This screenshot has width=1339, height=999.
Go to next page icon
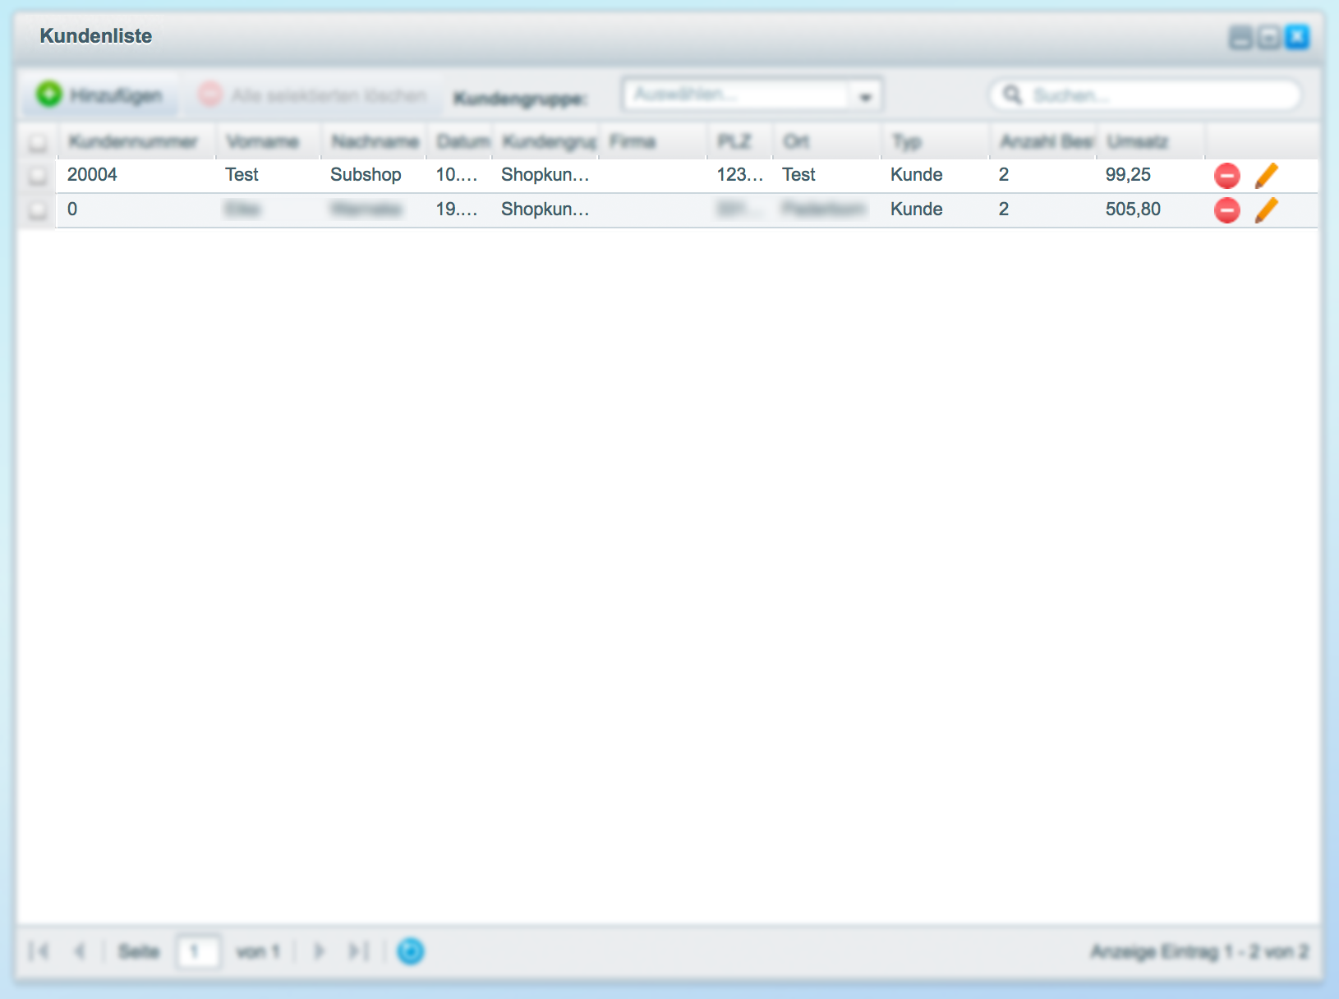click(x=319, y=951)
